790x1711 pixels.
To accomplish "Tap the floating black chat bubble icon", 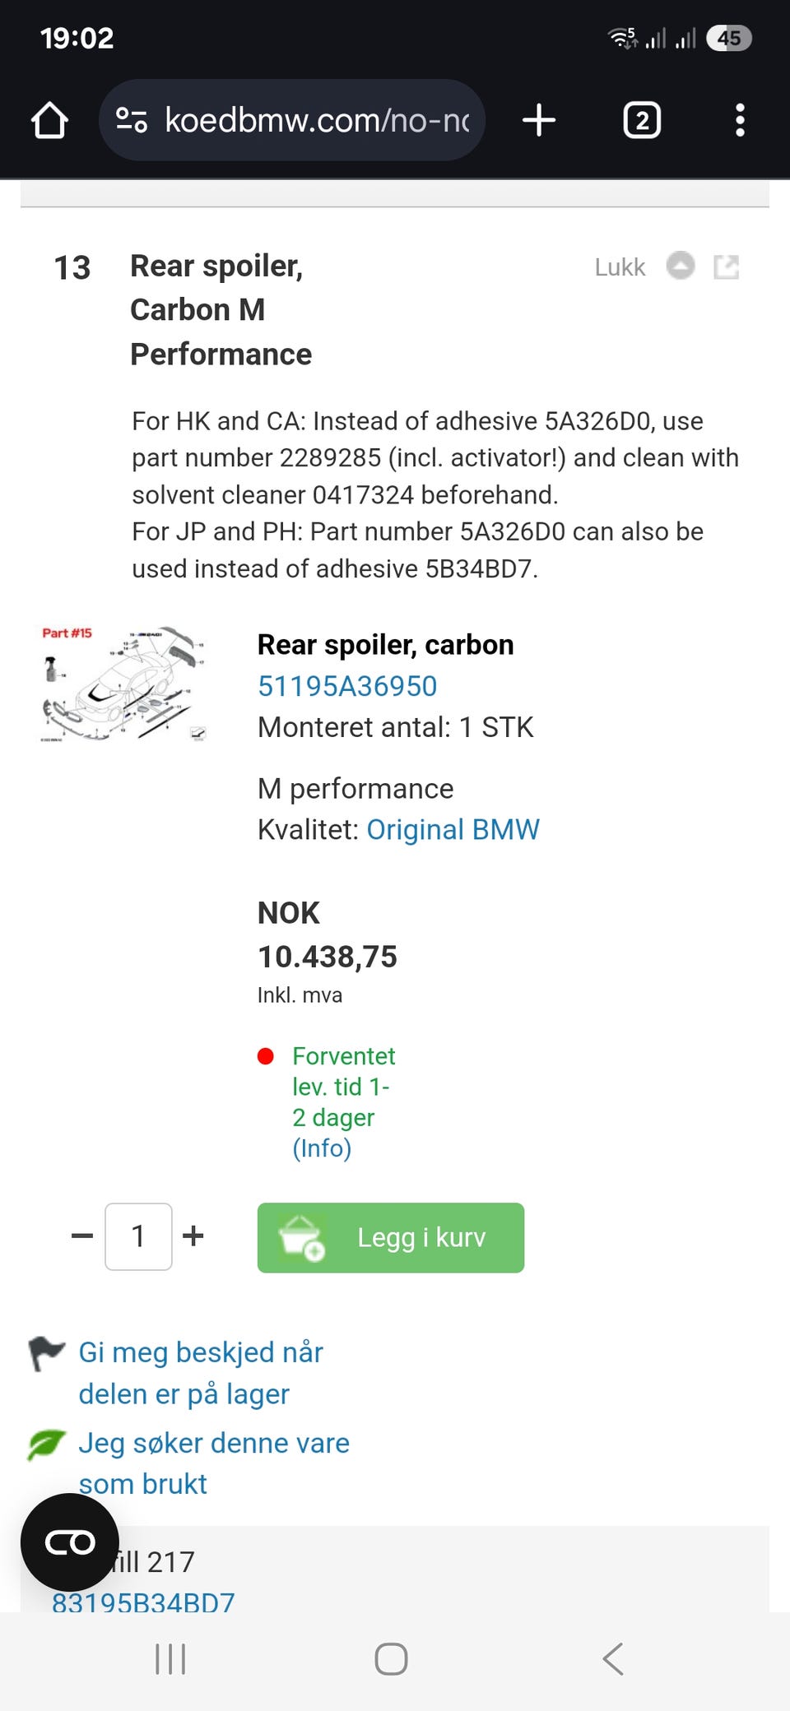I will point(70,1542).
